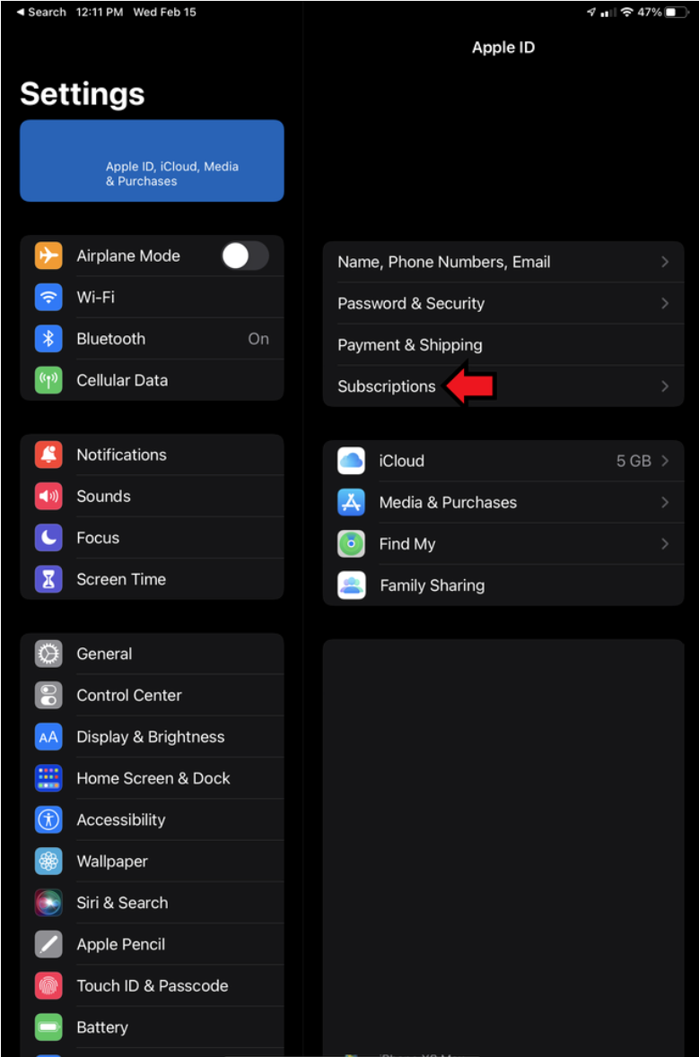Tap Payment & Shipping
Image resolution: width=699 pixels, height=1057 pixels.
[x=503, y=345]
